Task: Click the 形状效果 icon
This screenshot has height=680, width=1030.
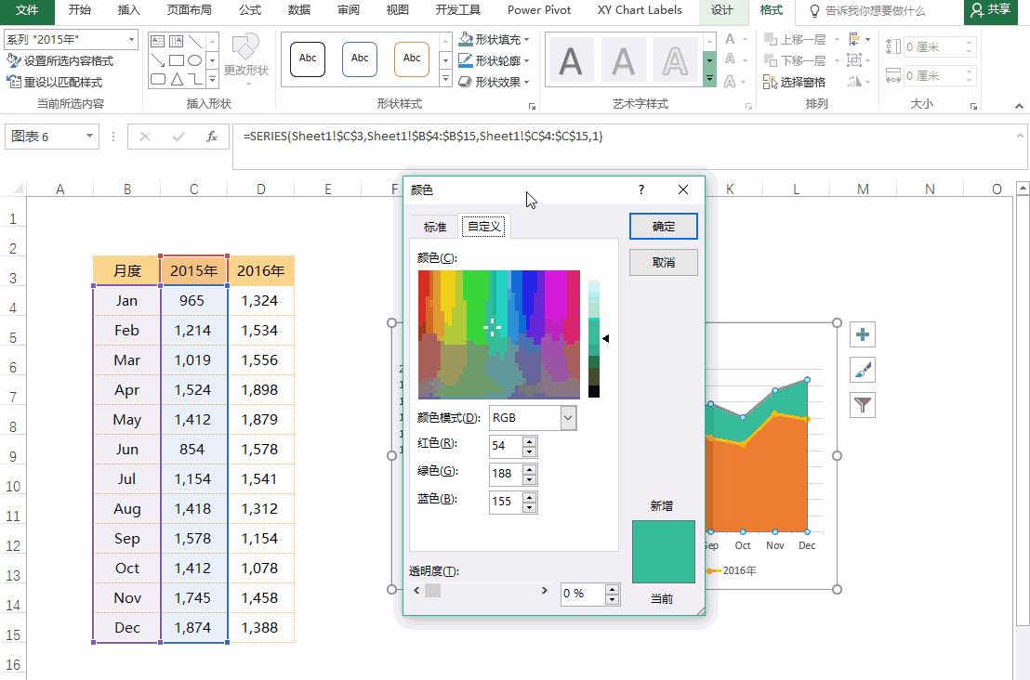Action: (x=466, y=82)
